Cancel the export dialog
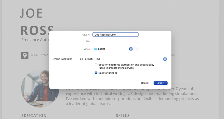This screenshot has height=119, width=224. click(145, 83)
